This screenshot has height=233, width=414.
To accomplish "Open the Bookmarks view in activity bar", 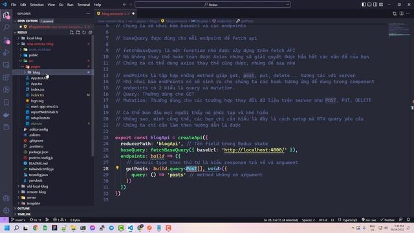I will (x=6, y=102).
